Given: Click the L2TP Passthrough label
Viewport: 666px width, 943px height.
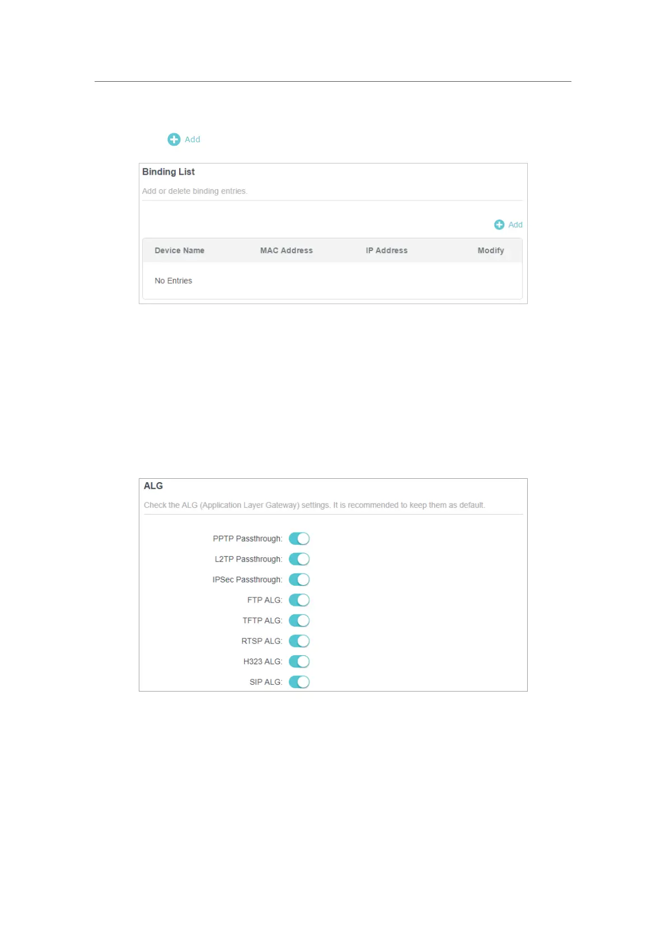Looking at the screenshot, I should (248, 559).
